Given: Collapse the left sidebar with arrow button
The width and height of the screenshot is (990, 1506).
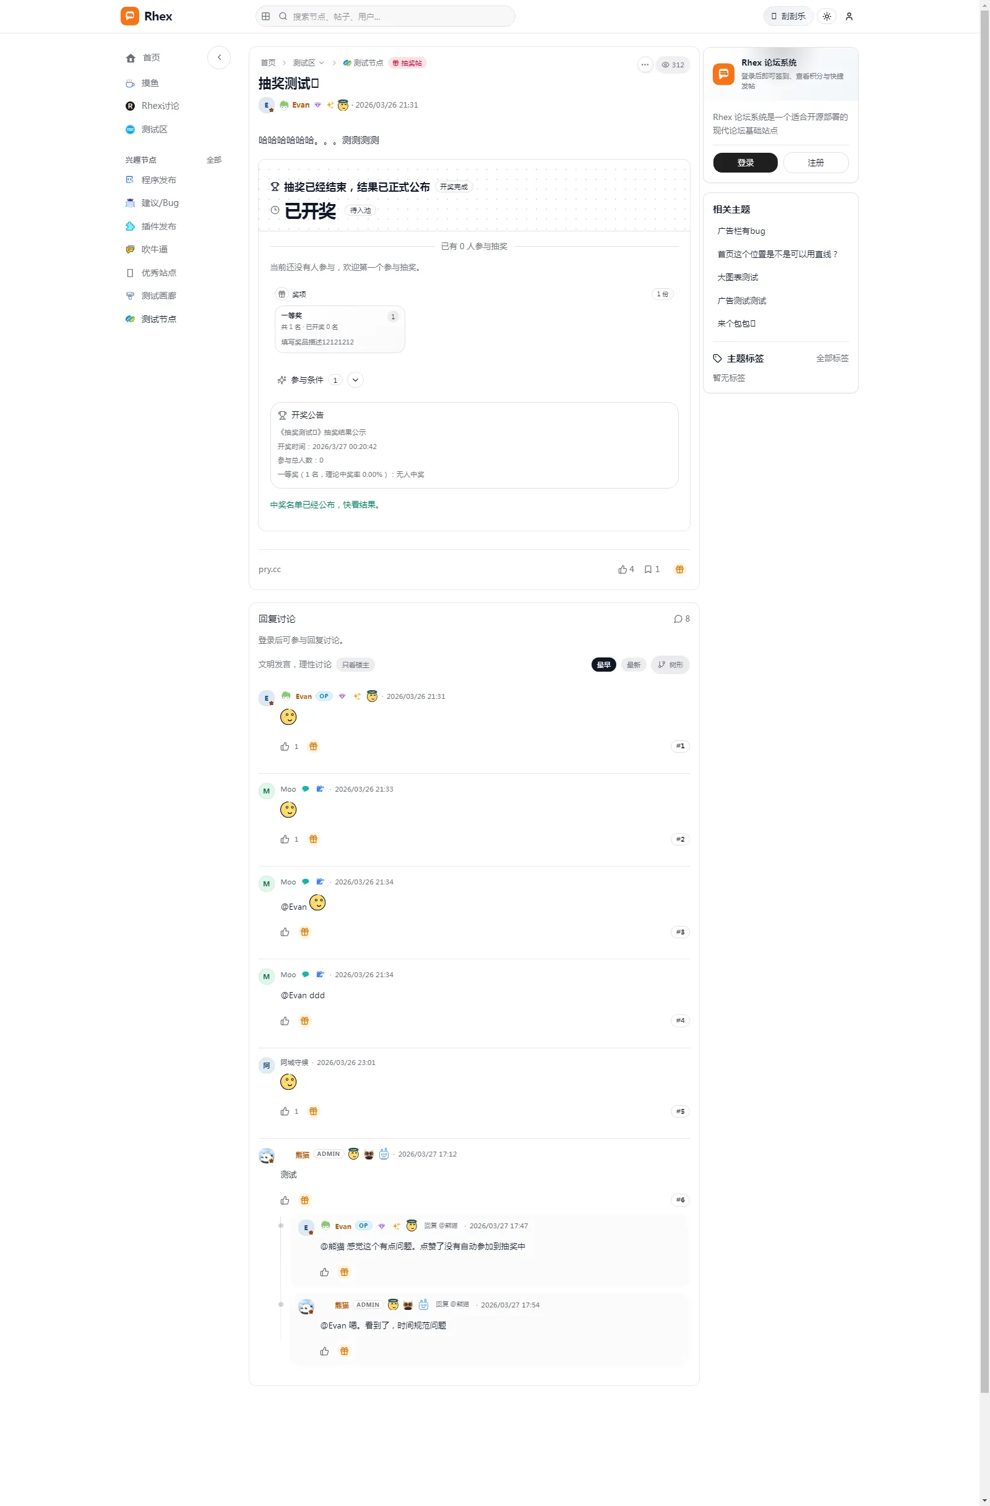Looking at the screenshot, I should coord(219,58).
